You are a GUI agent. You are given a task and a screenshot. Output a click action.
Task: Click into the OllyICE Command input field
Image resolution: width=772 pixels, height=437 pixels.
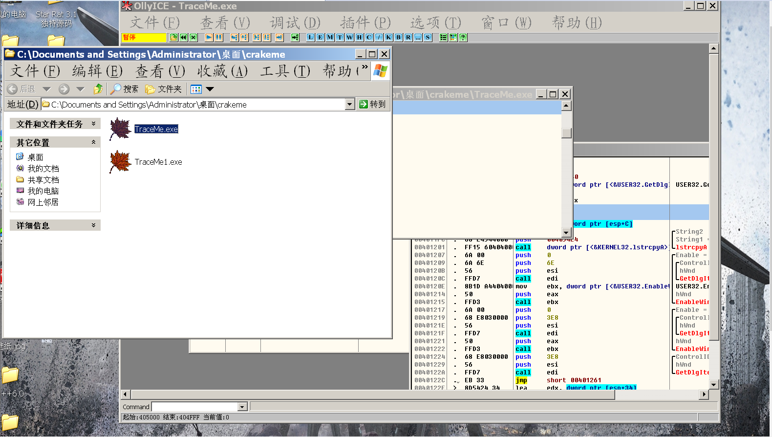[195, 407]
